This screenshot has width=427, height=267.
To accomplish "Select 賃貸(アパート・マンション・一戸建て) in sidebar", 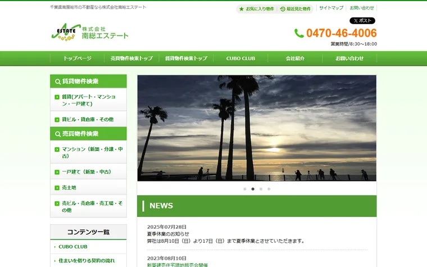I will [x=89, y=99].
